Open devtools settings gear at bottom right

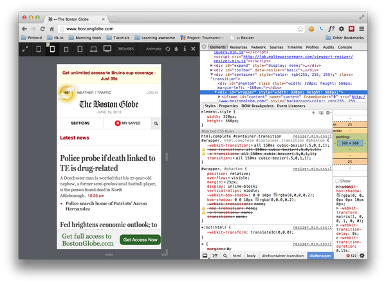click(362, 255)
